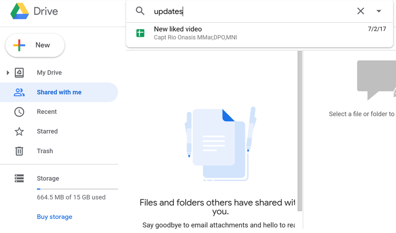The image size is (396, 233).
Task: Clear the search text with X
Action: pos(361,11)
